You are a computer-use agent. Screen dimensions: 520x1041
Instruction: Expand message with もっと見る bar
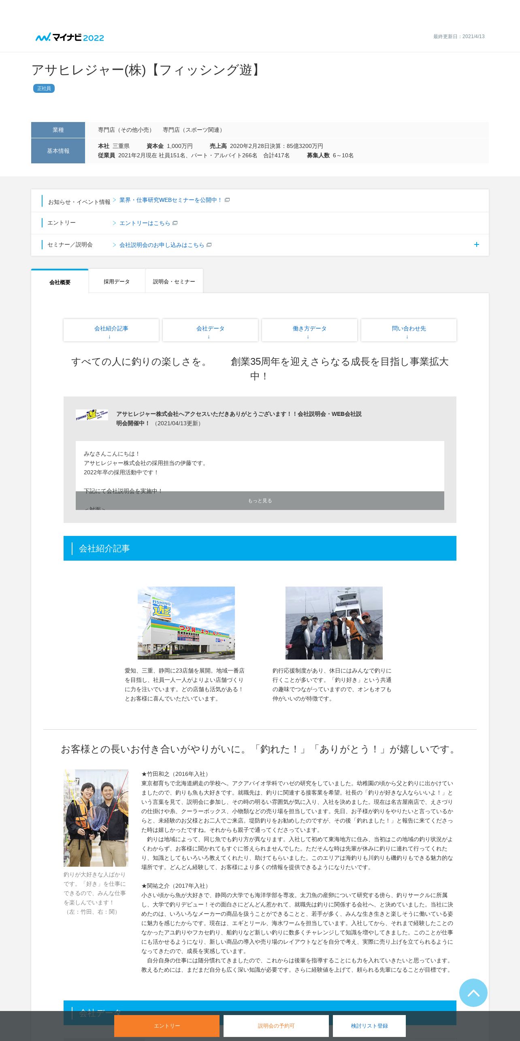pyautogui.click(x=260, y=501)
